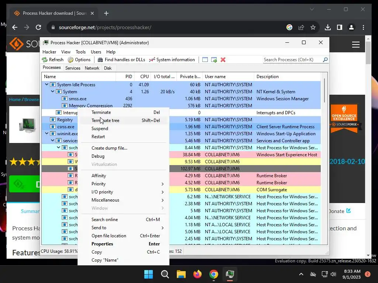Image resolution: width=378 pixels, height=283 pixels.
Task: Open Properties from context menu
Action: click(x=124, y=244)
